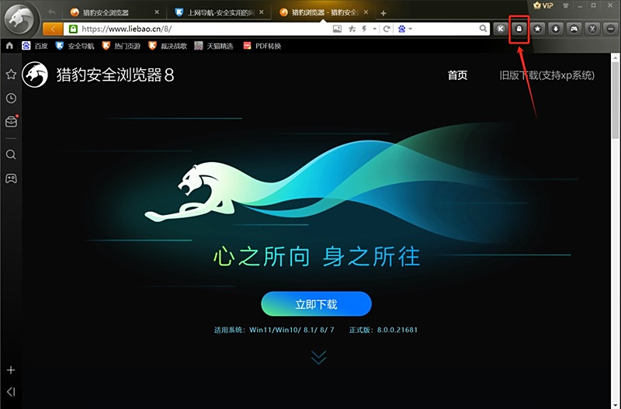Click the VIP crown badge
This screenshot has width=621, height=409.
click(x=543, y=5)
